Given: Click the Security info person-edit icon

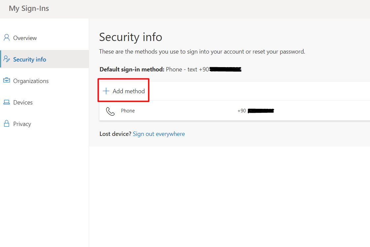Looking at the screenshot, I should [7, 59].
